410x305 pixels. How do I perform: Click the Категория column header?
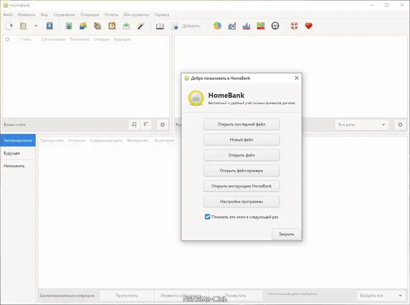tap(164, 140)
